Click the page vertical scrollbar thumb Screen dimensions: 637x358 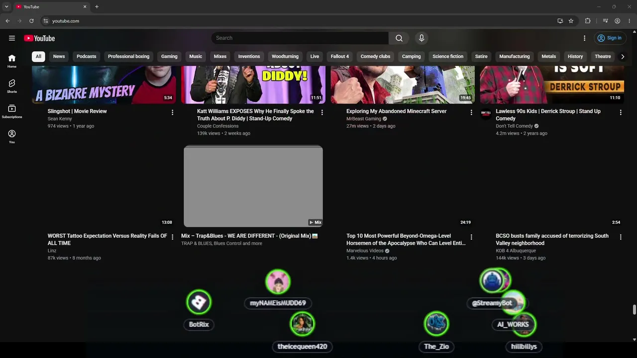(634, 310)
